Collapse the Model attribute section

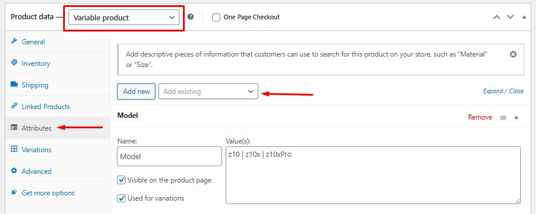(517, 118)
